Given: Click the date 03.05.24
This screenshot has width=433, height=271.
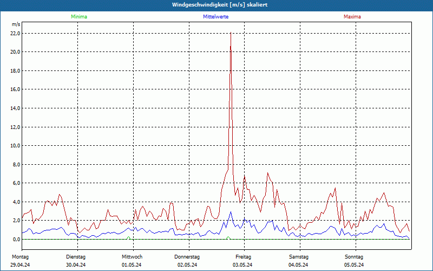Looking at the screenshot, I should [x=242, y=265].
